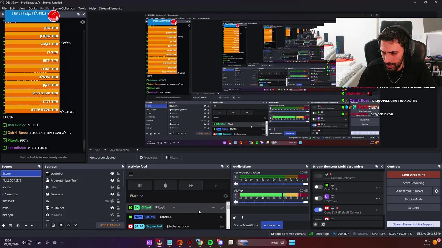Image resolution: width=442 pixels, height=248 pixels.
Task: Mute Mic/Aux speaker icon
Action: [x=236, y=202]
